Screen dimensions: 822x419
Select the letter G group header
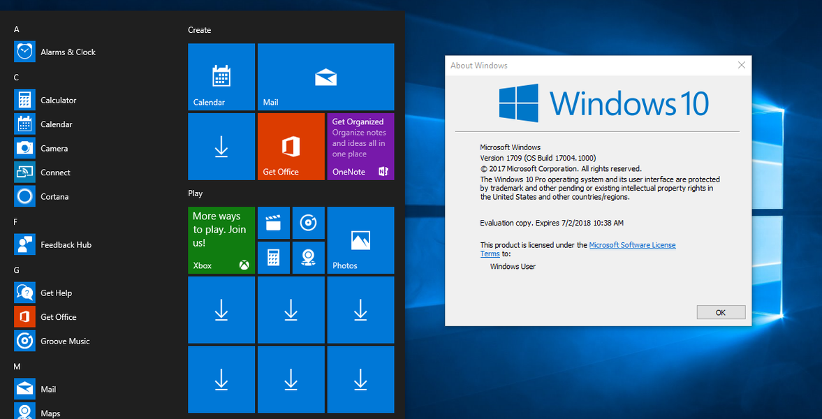(17, 270)
